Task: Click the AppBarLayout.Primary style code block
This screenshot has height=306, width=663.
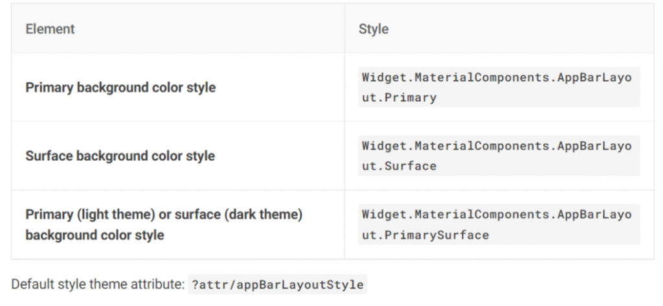Action: tap(499, 87)
